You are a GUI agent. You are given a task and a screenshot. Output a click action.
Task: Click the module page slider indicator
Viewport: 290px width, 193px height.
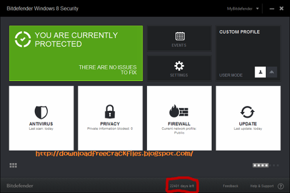(261, 165)
